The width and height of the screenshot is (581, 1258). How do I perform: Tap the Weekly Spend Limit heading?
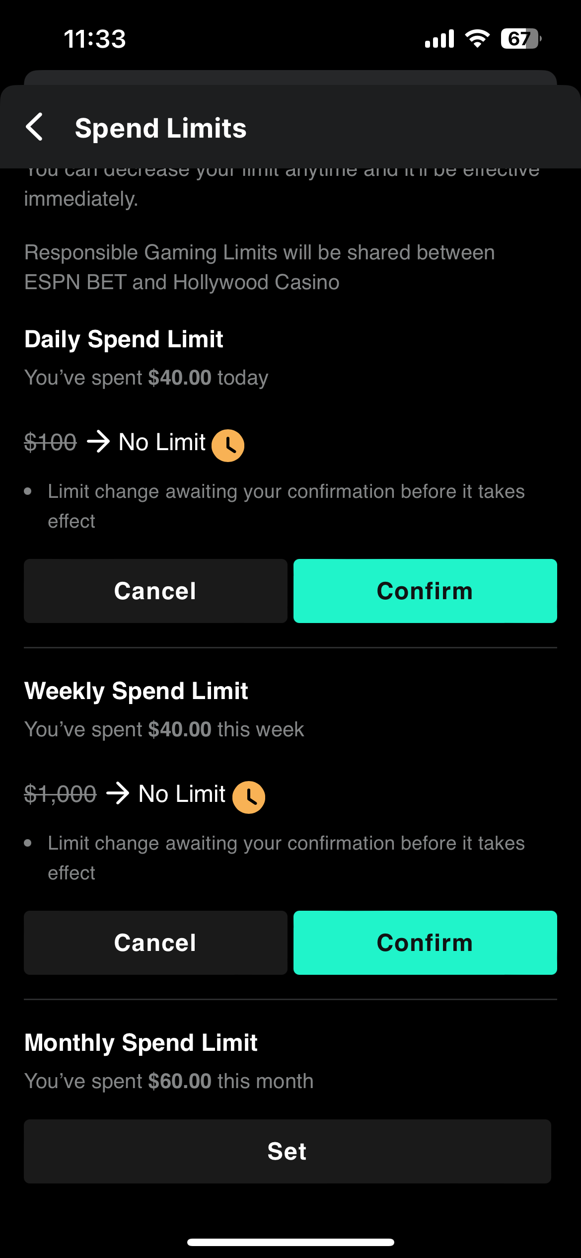tap(136, 691)
